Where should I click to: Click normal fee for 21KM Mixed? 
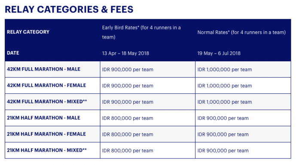click(223, 150)
